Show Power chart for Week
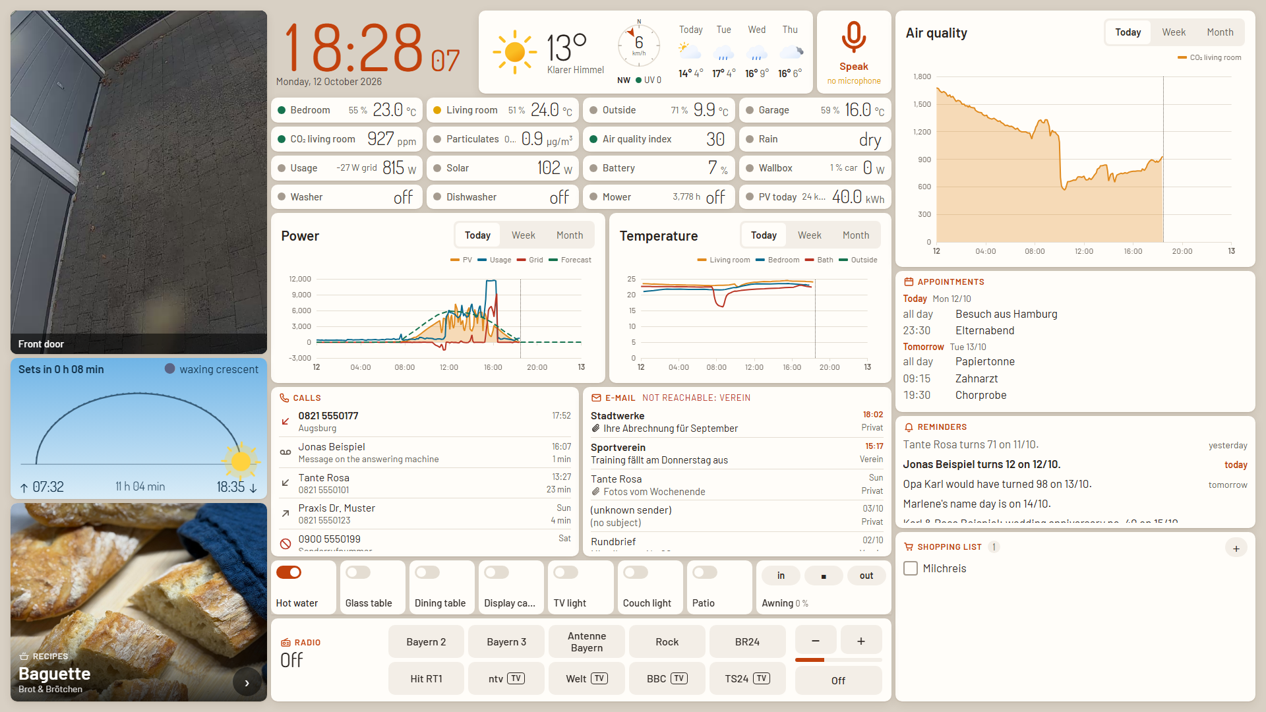Screen dimensions: 1266x712 (x=523, y=235)
